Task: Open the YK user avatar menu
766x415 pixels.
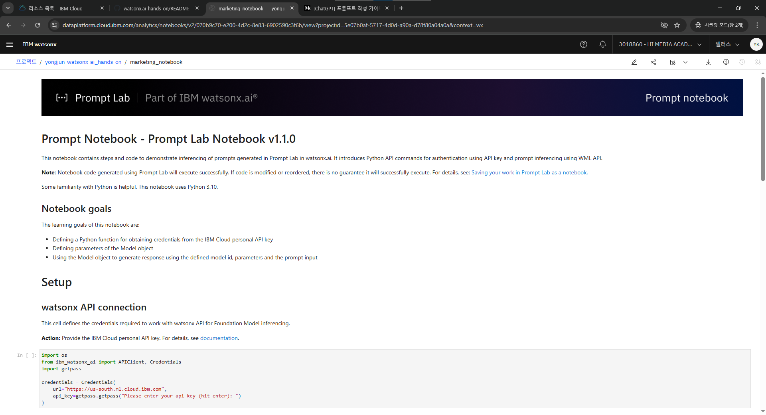Action: pos(756,44)
